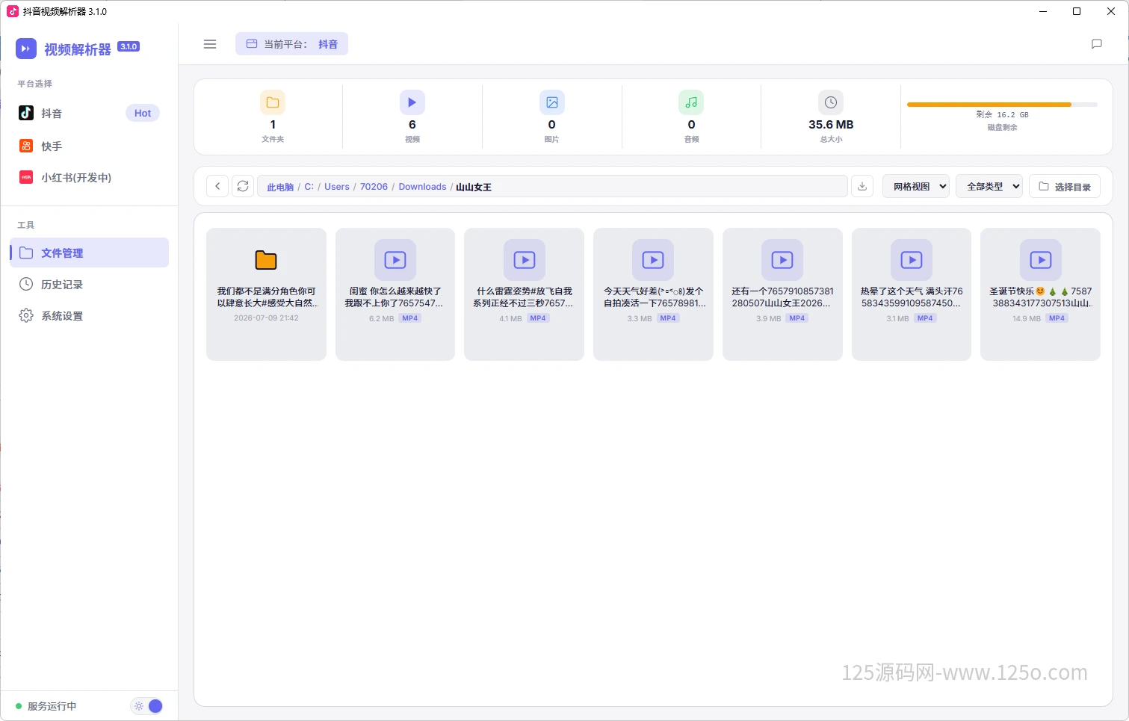Viewport: 1129px width, 721px height.
Task: Maximize the application window
Action: click(x=1077, y=11)
